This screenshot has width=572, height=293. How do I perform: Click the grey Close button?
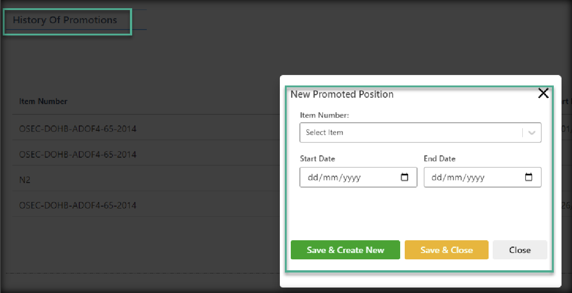click(520, 250)
